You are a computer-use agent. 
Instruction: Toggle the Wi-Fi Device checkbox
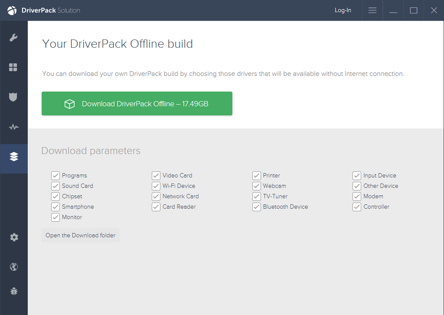156,186
